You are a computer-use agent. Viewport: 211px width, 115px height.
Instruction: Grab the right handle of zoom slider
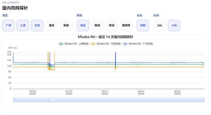tap(204, 100)
